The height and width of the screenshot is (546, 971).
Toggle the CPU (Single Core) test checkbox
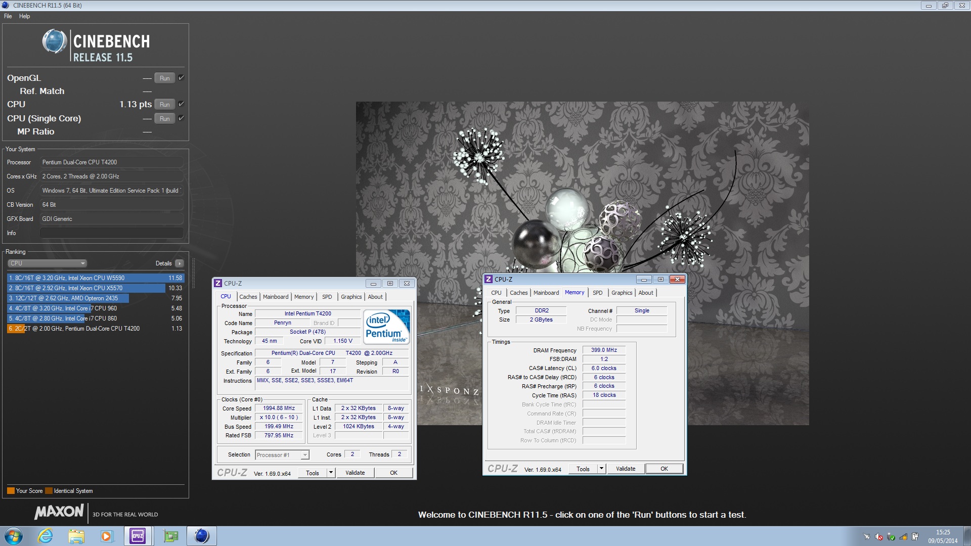click(x=181, y=118)
